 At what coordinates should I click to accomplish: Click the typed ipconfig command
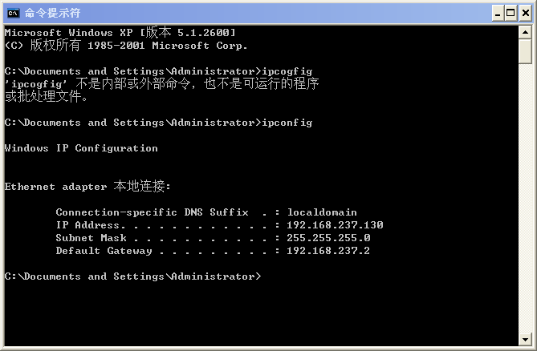pos(287,123)
